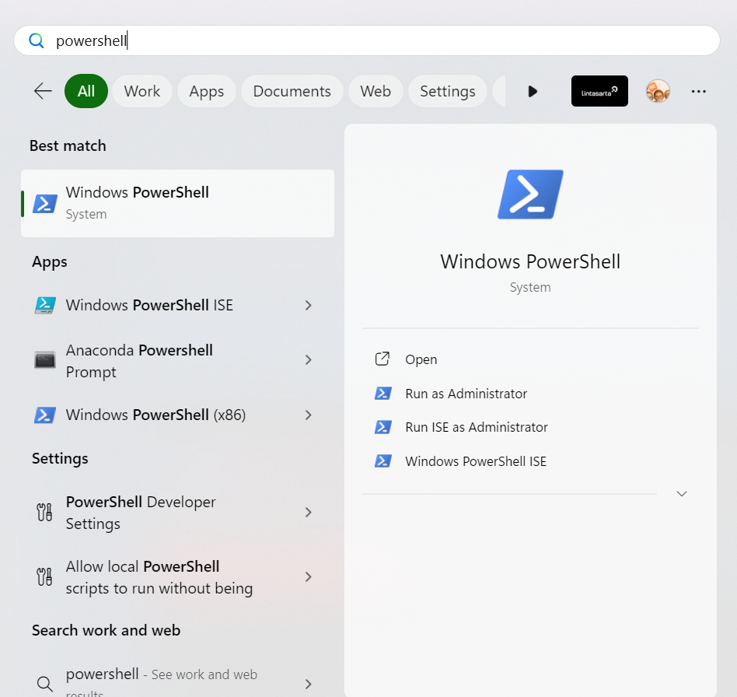Expand Windows PowerShell (x86) result chevron
The width and height of the screenshot is (737, 697).
click(x=309, y=415)
